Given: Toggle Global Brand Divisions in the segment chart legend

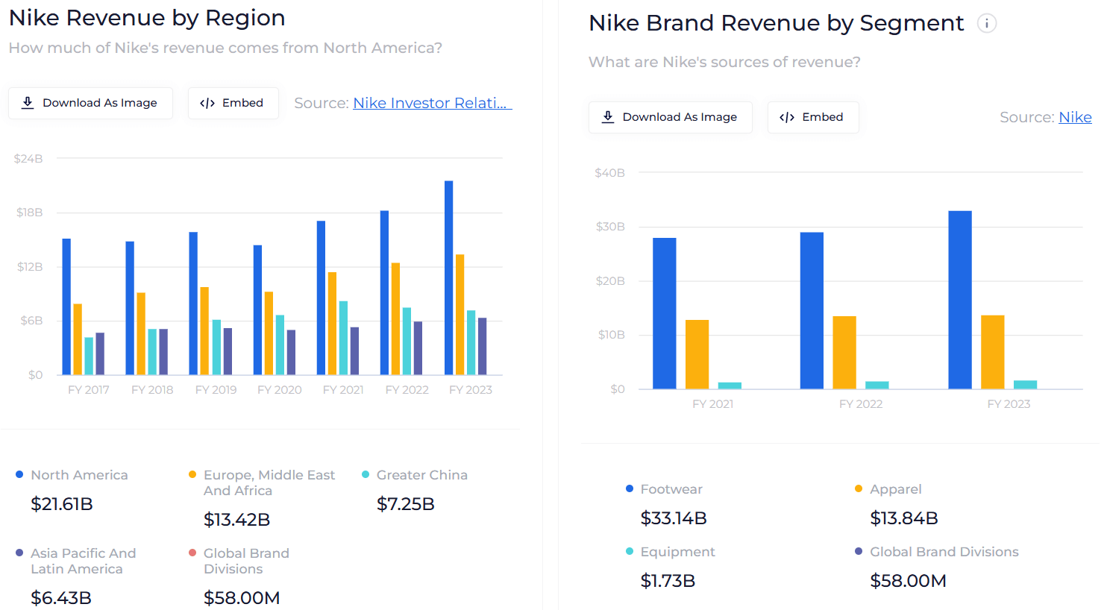Looking at the screenshot, I should pos(944,552).
